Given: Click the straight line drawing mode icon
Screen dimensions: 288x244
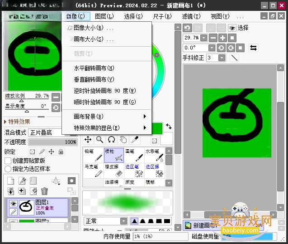Looking at the screenshot, I should click(x=234, y=58).
